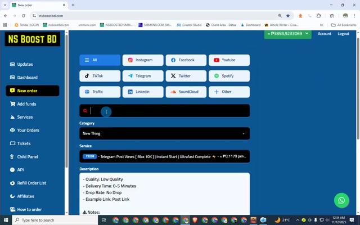Open Updates in the sidebar
This screenshot has height=225, width=360.
[x=21, y=64]
